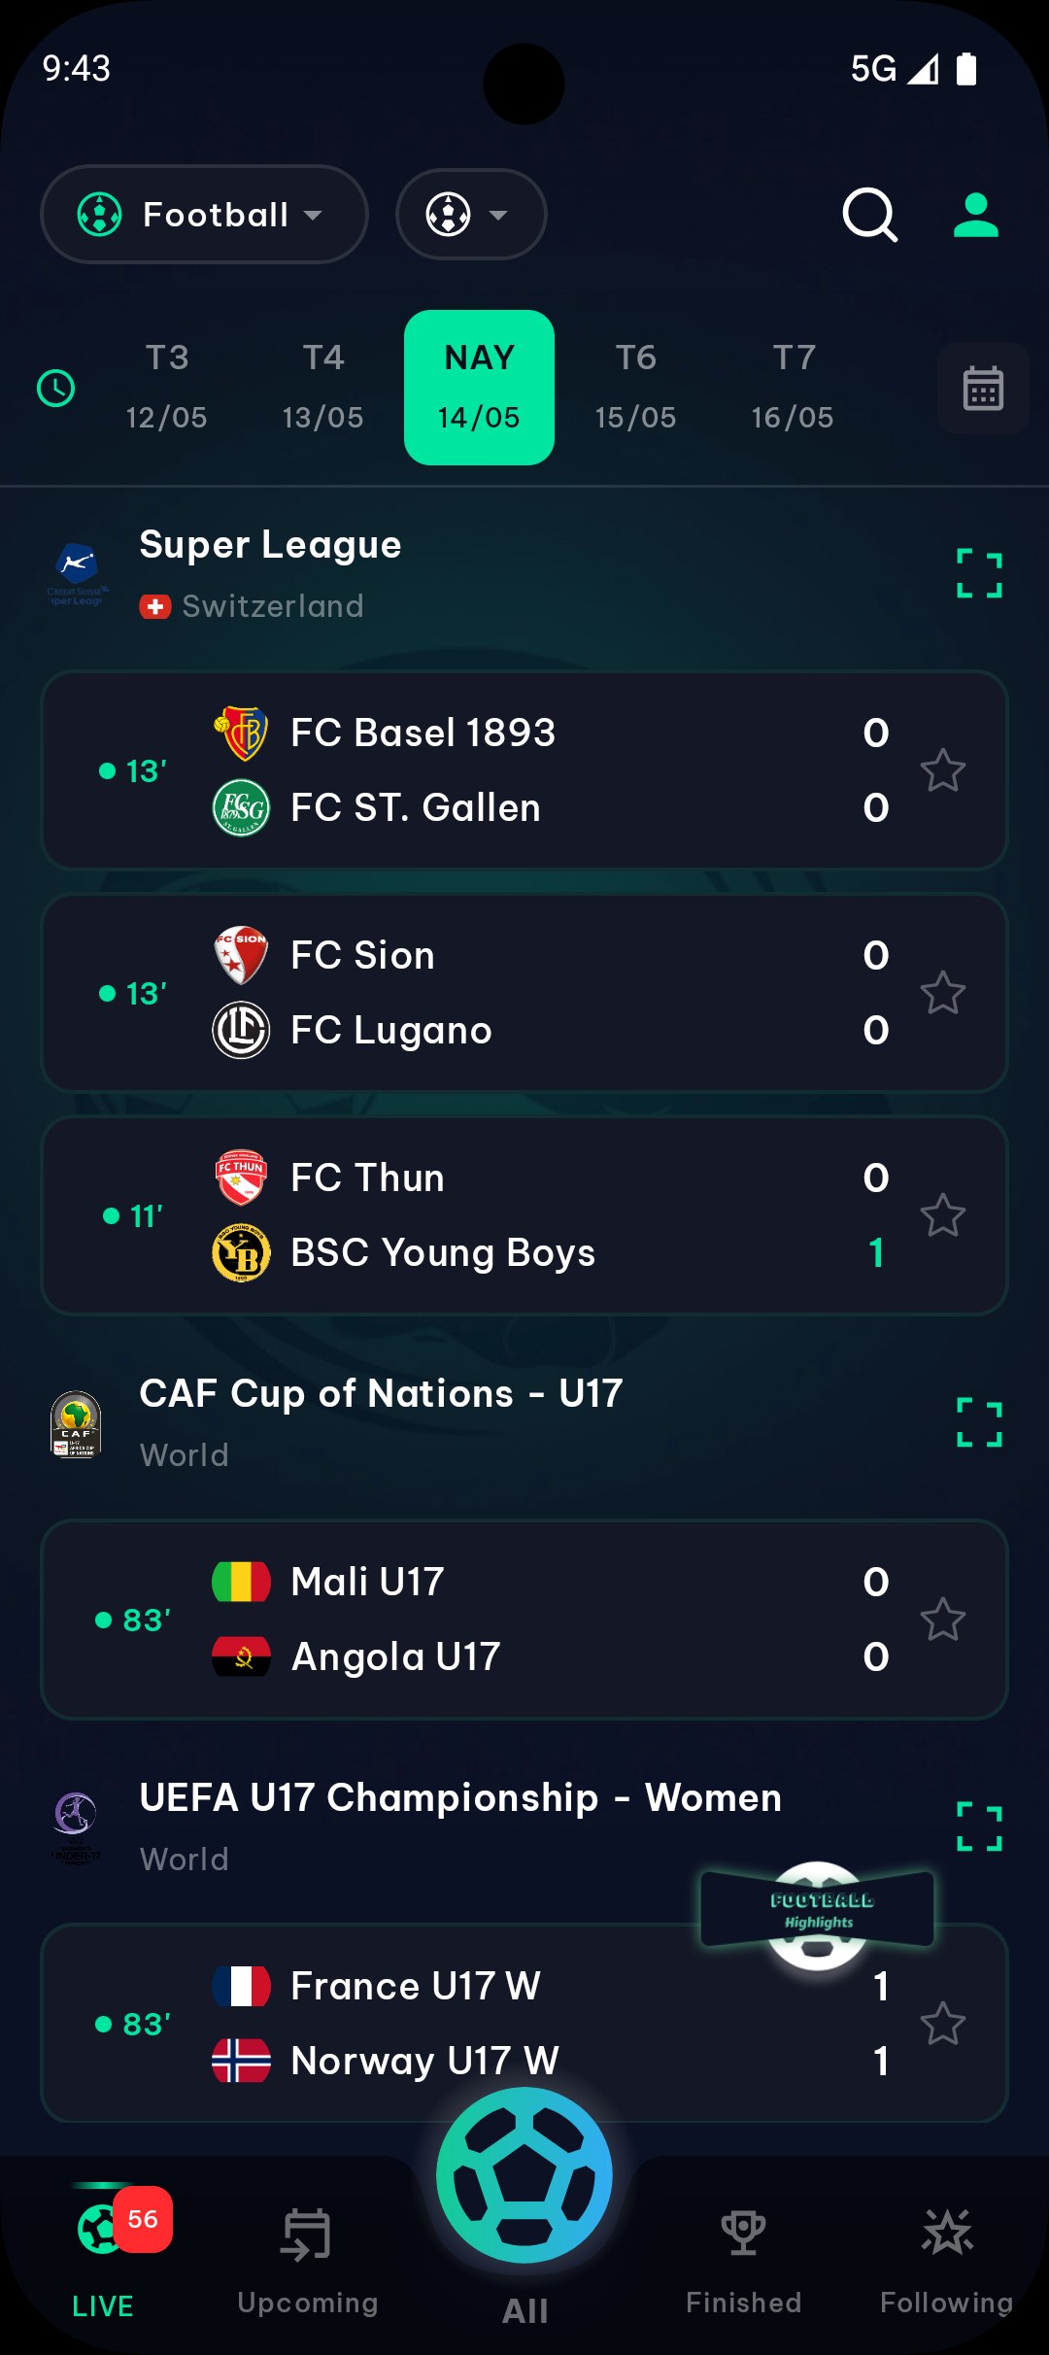Open the calendar date picker icon
This screenshot has height=2355, width=1049.
tap(983, 389)
